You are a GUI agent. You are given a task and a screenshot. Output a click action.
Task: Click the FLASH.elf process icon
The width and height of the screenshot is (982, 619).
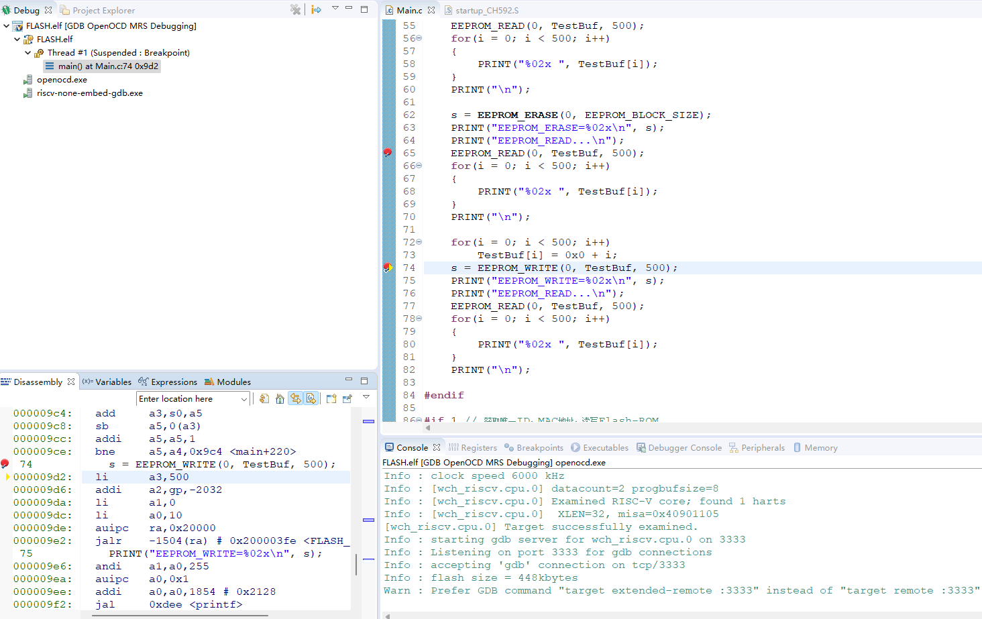click(28, 40)
